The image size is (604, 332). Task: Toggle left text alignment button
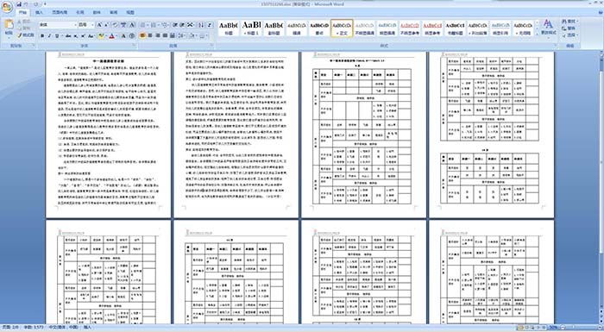coord(142,36)
